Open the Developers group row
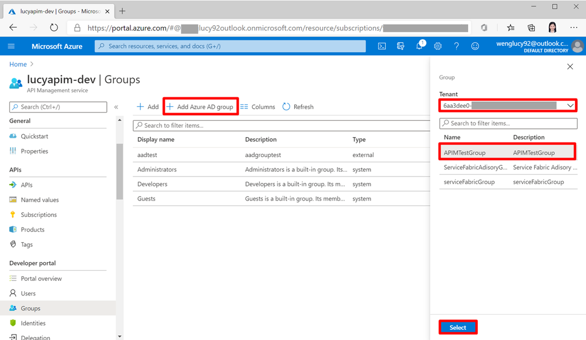This screenshot has width=586, height=340. tap(281, 184)
